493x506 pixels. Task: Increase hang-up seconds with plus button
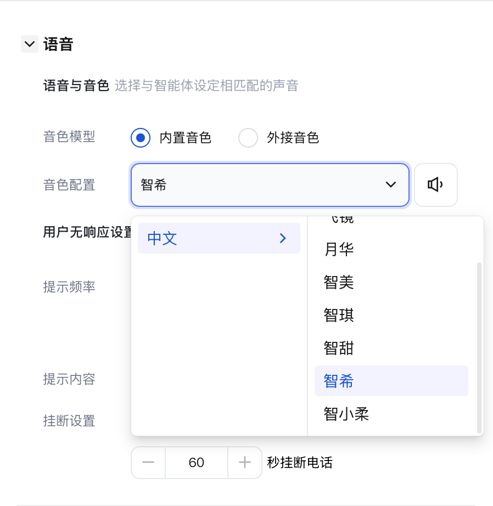[x=245, y=463]
